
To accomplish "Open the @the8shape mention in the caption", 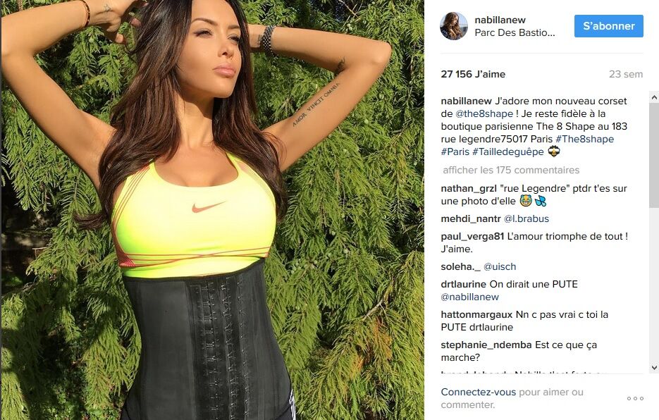I will pyautogui.click(x=484, y=113).
